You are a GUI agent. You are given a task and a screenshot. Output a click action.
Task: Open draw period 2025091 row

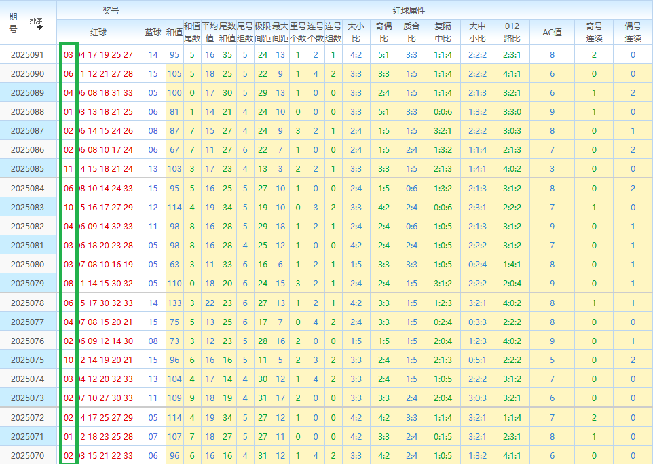pyautogui.click(x=27, y=54)
